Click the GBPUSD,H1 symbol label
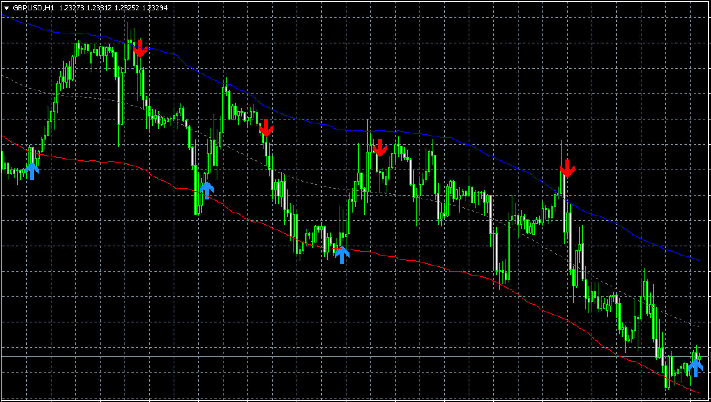Viewport: 711px width, 402px height. [33, 8]
